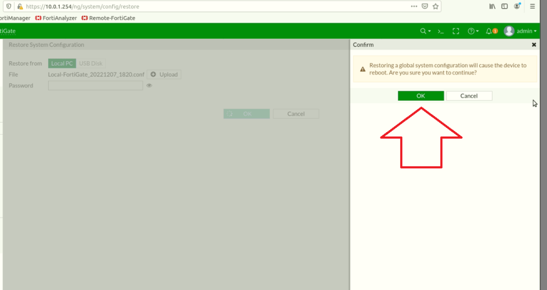Click the Firefox bookmark star icon

point(435,6)
